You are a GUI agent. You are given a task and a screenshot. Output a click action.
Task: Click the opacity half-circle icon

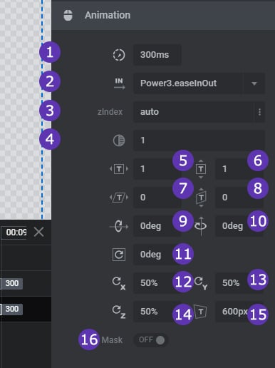[119, 140]
